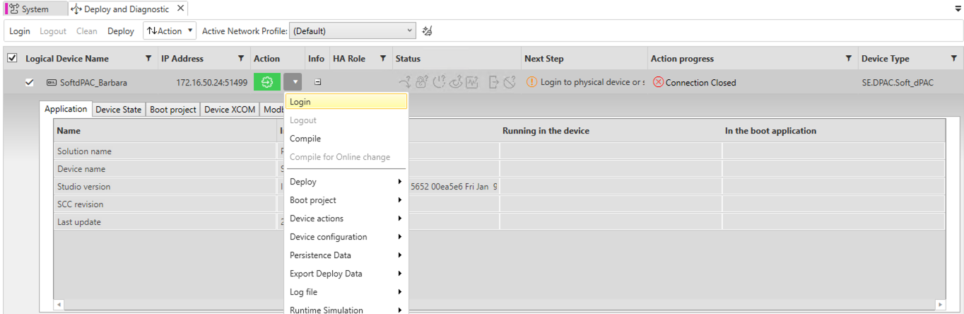Expand the Device actions submenu
This screenshot has width=964, height=314.
pyautogui.click(x=346, y=219)
